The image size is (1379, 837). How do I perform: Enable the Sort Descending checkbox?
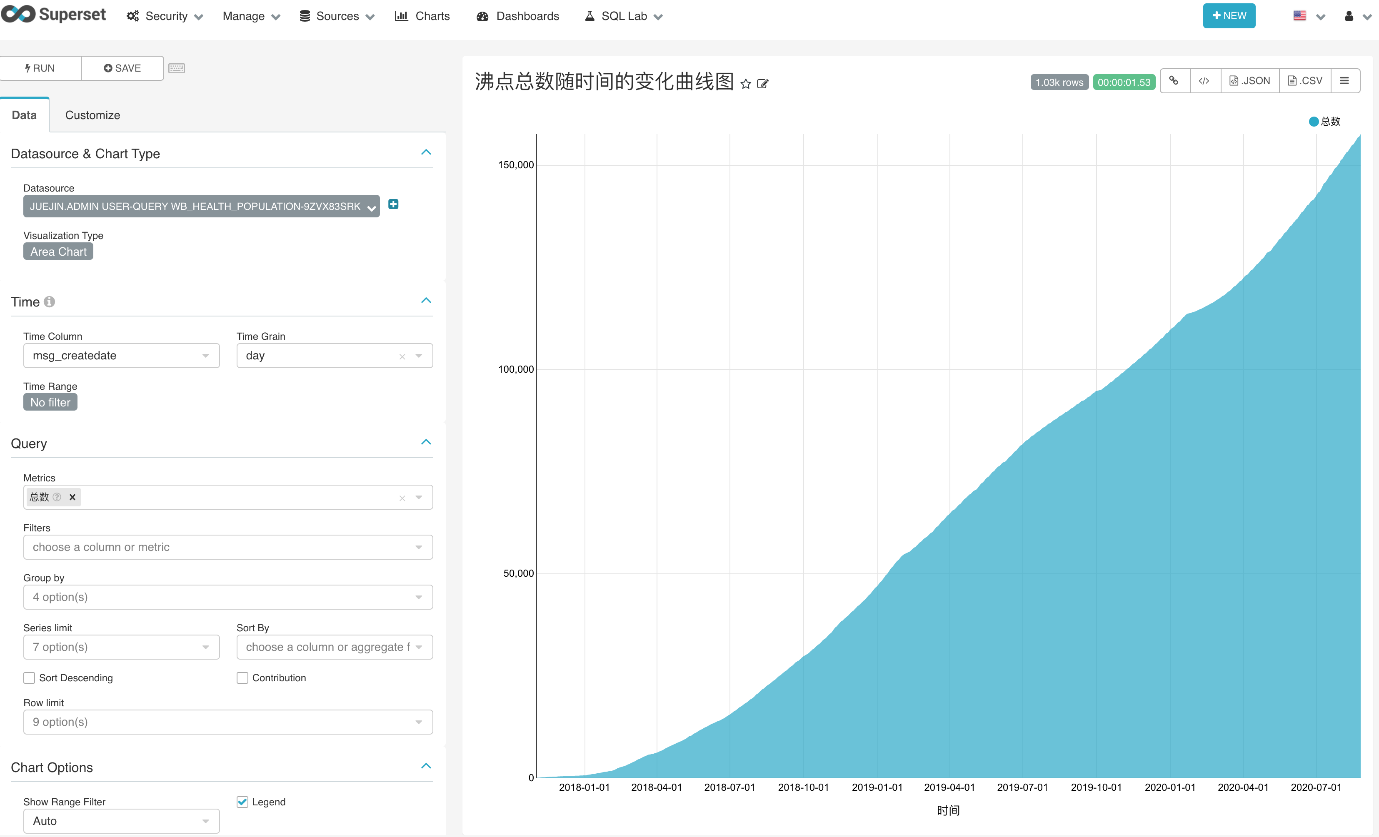point(29,678)
